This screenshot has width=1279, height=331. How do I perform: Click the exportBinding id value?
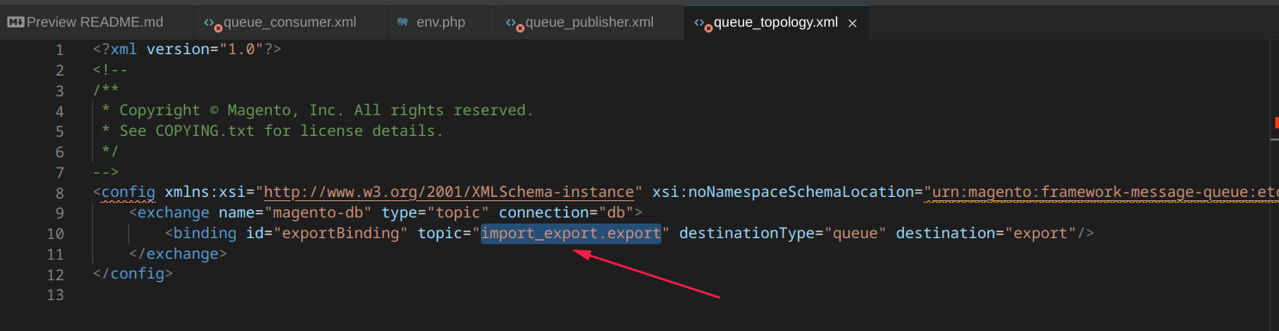click(x=345, y=233)
